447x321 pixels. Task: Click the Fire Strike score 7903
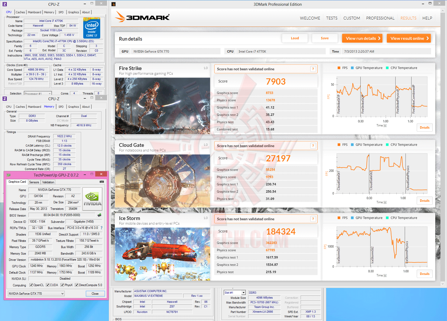click(276, 81)
